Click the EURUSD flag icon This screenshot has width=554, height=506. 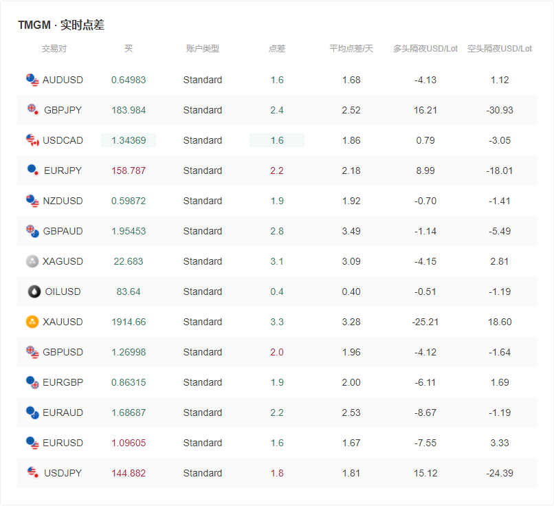[x=32, y=443]
